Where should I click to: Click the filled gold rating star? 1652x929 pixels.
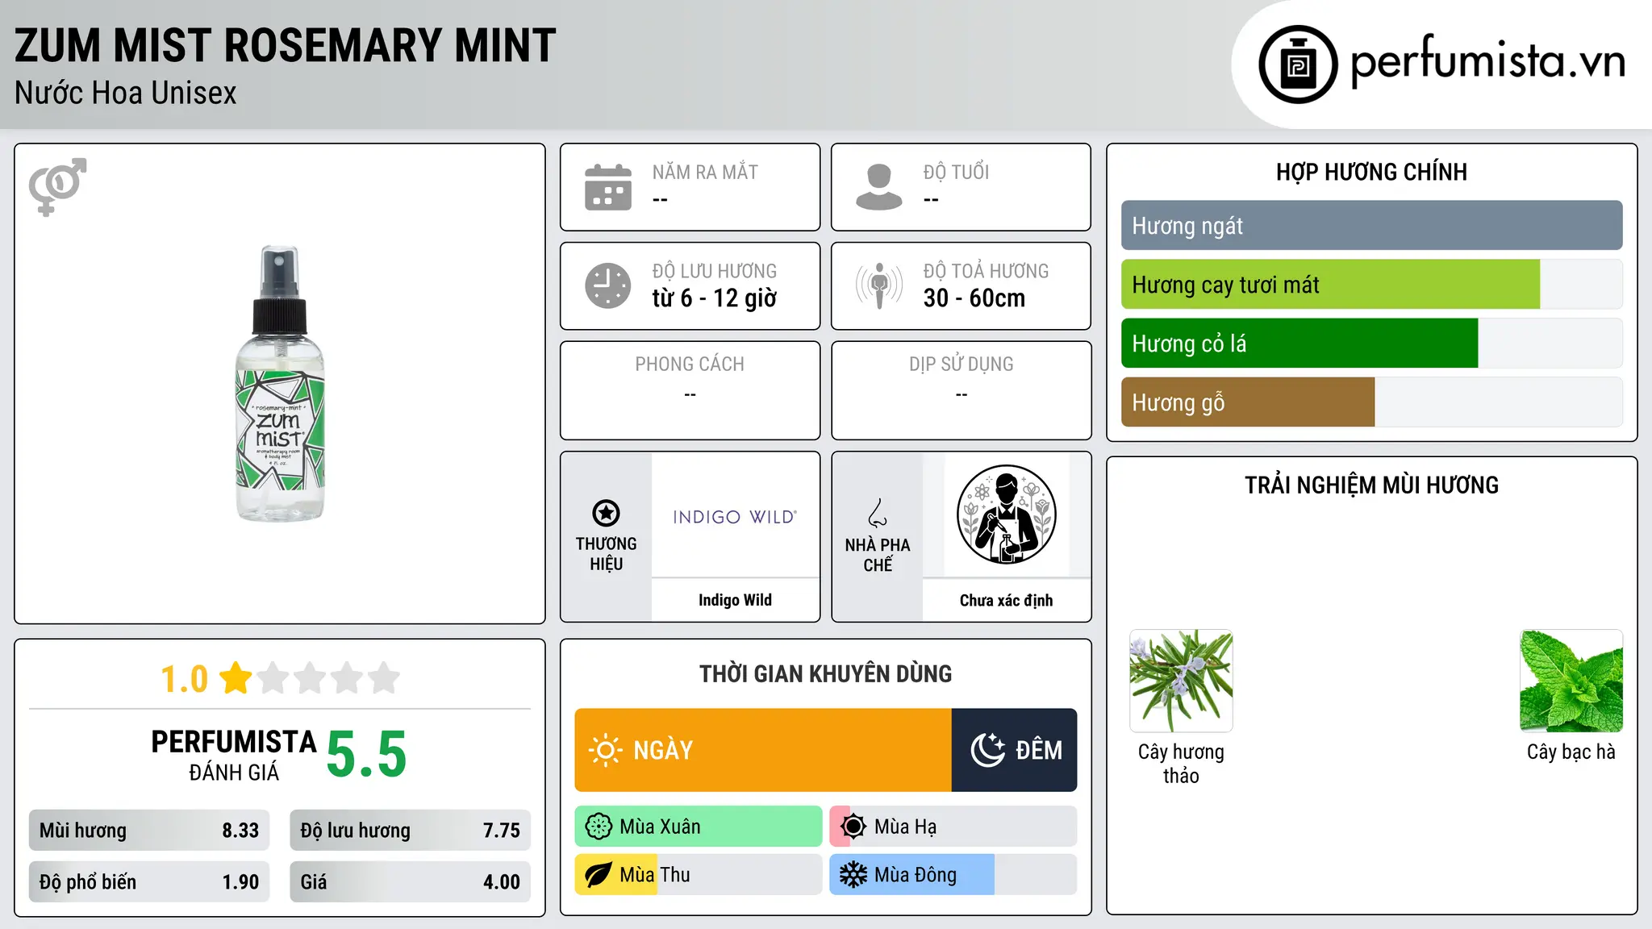tap(236, 678)
